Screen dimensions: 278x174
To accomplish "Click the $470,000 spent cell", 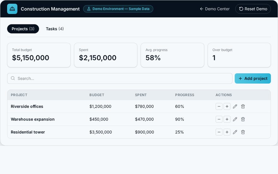I will click(144, 119).
